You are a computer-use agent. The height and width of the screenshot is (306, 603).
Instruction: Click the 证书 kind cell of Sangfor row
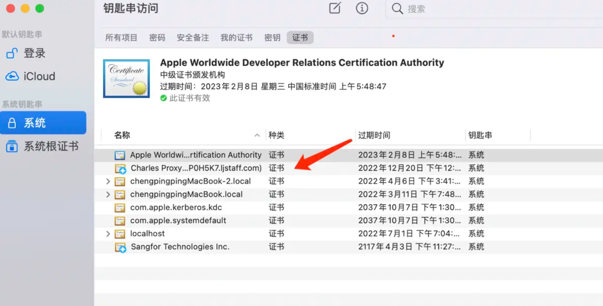pos(276,247)
